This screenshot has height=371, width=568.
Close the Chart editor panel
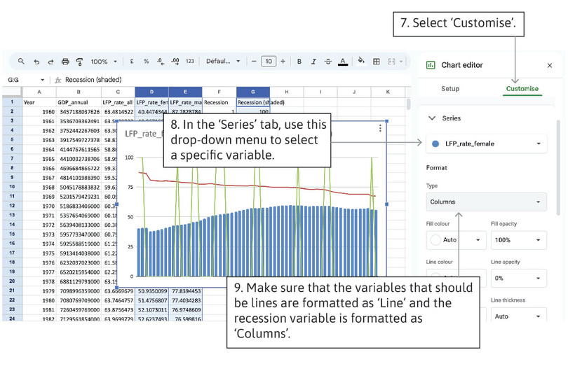(550, 65)
